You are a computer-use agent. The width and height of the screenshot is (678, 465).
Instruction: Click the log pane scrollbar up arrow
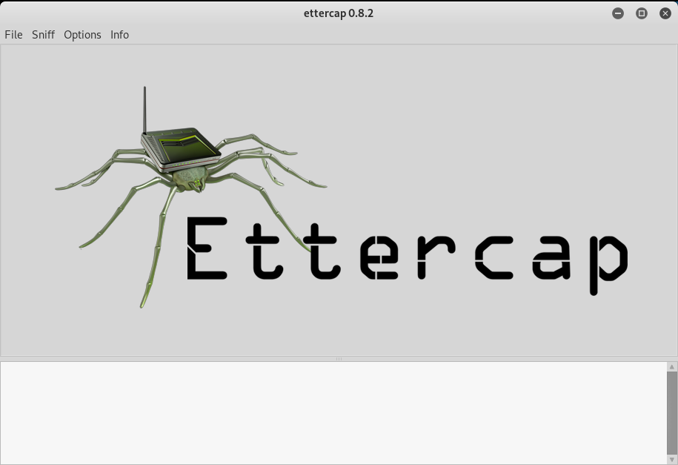pos(672,366)
